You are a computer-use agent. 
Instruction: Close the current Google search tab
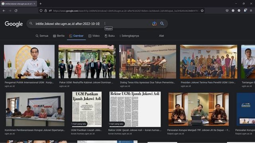(34, 4)
